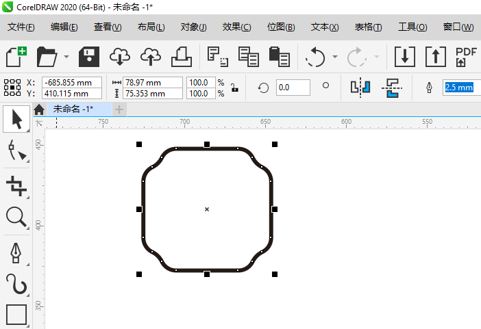Viewport: 481px width, 329px height.
Task: Click the Print icon
Action: coord(182,57)
